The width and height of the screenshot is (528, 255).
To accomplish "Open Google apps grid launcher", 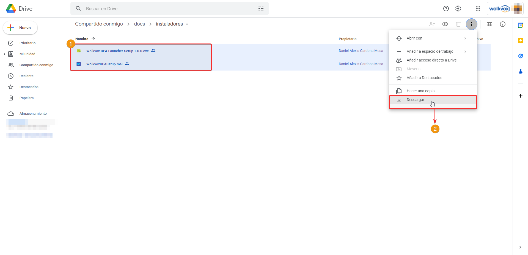I will [x=478, y=9].
